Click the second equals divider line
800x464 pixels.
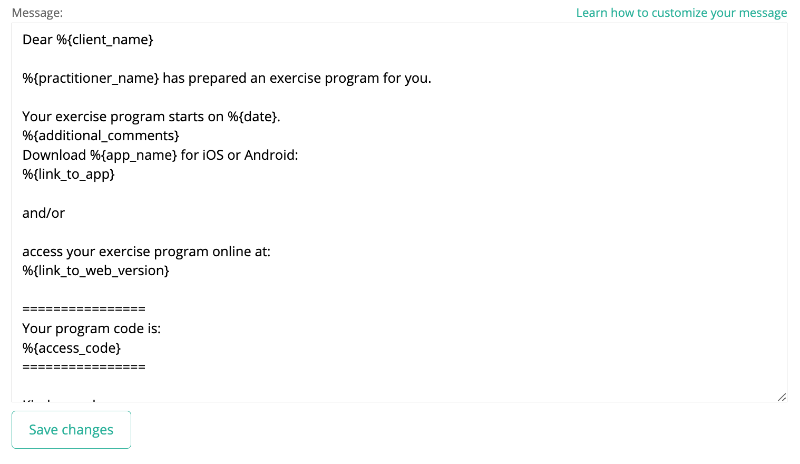click(x=84, y=367)
